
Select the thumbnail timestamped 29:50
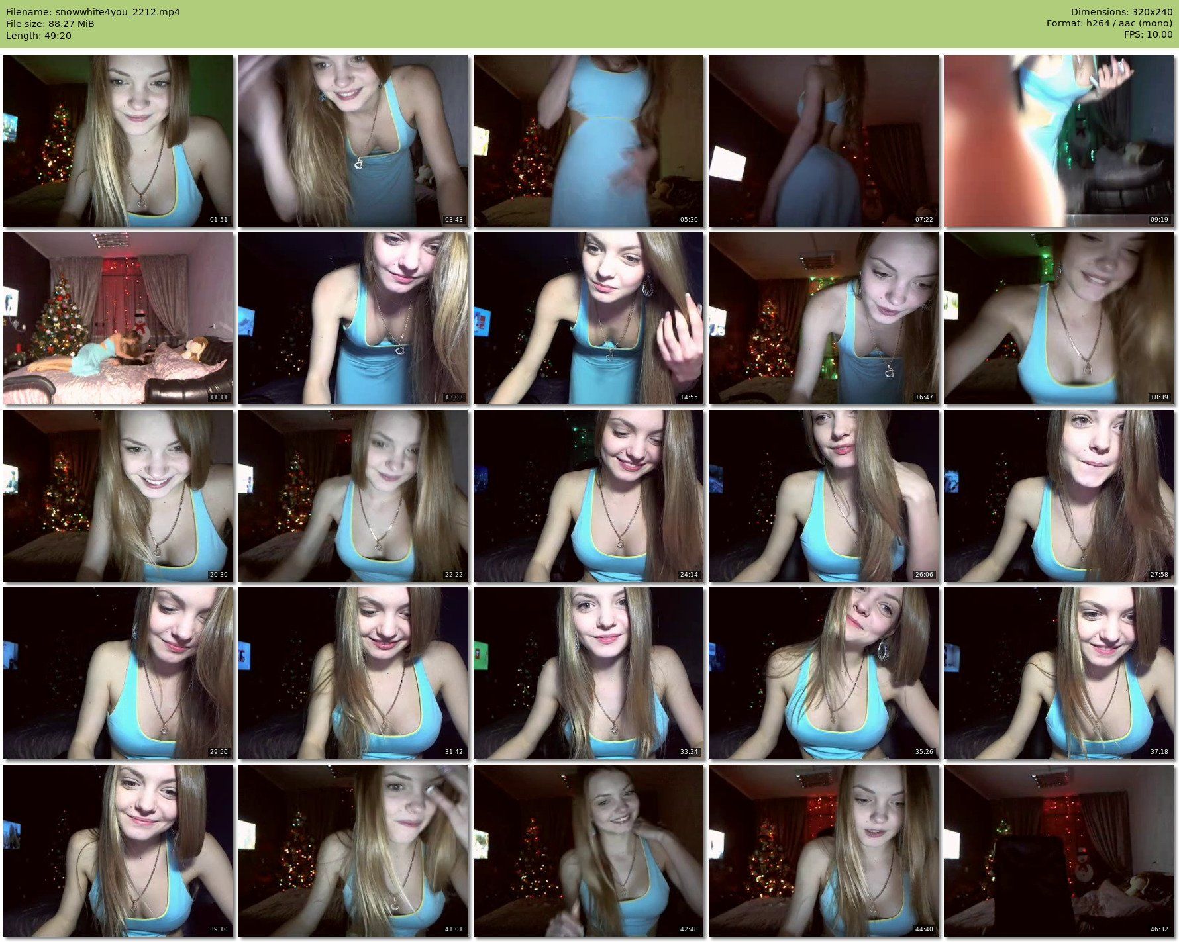click(118, 673)
